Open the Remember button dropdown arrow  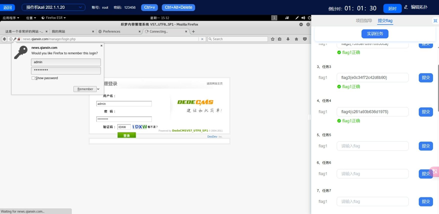[x=98, y=89]
